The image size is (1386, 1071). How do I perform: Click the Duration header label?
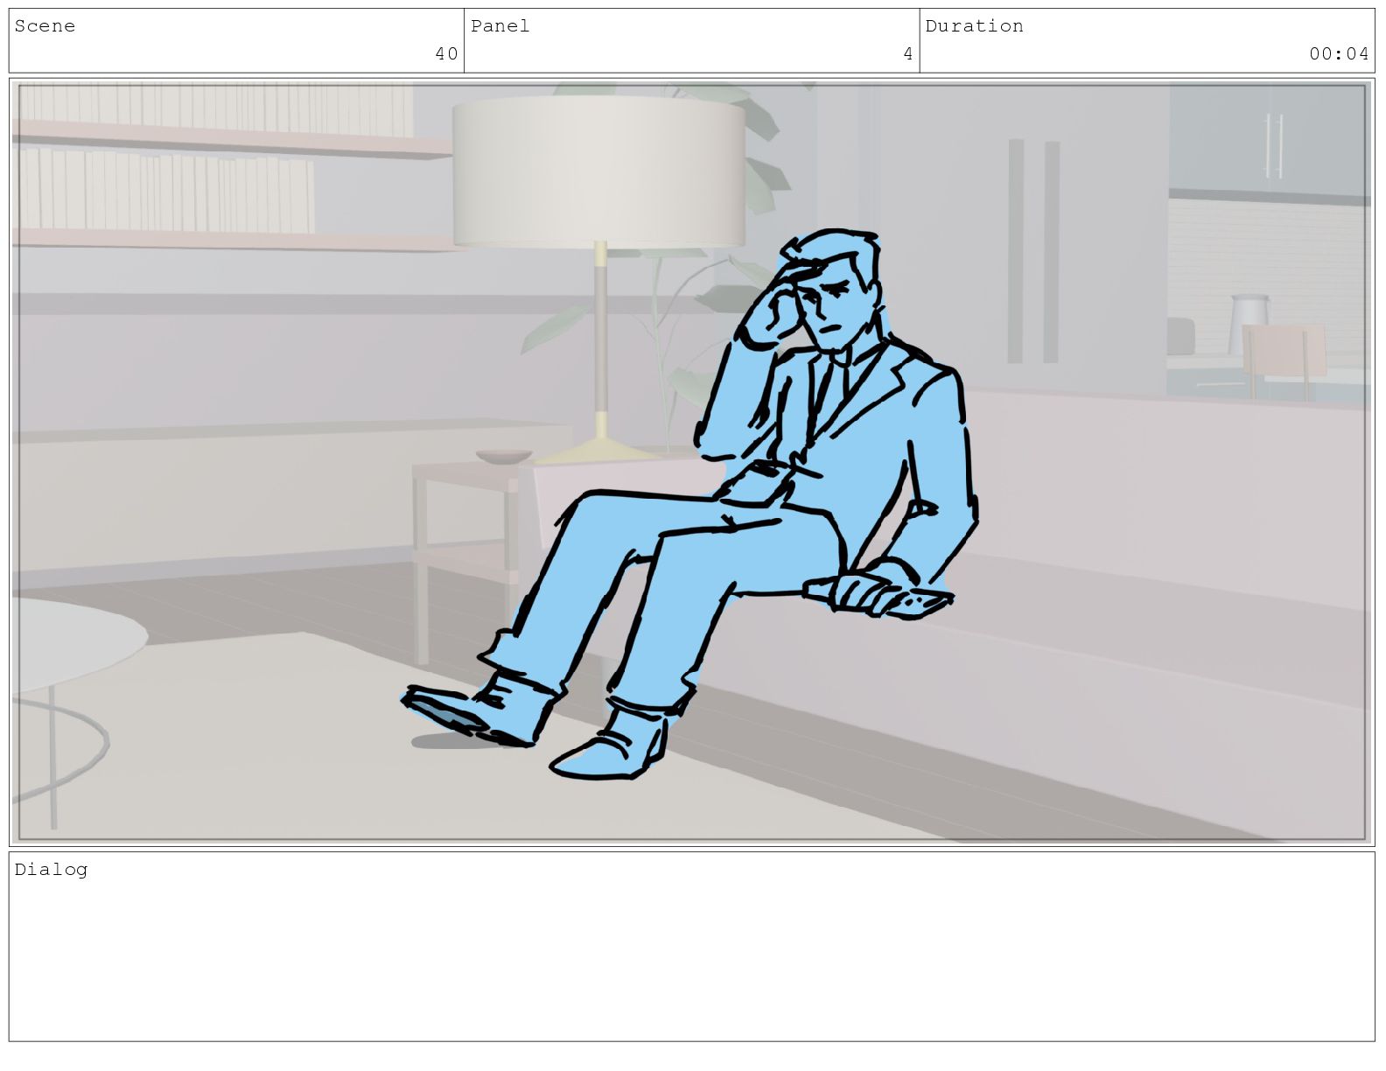pos(974,26)
